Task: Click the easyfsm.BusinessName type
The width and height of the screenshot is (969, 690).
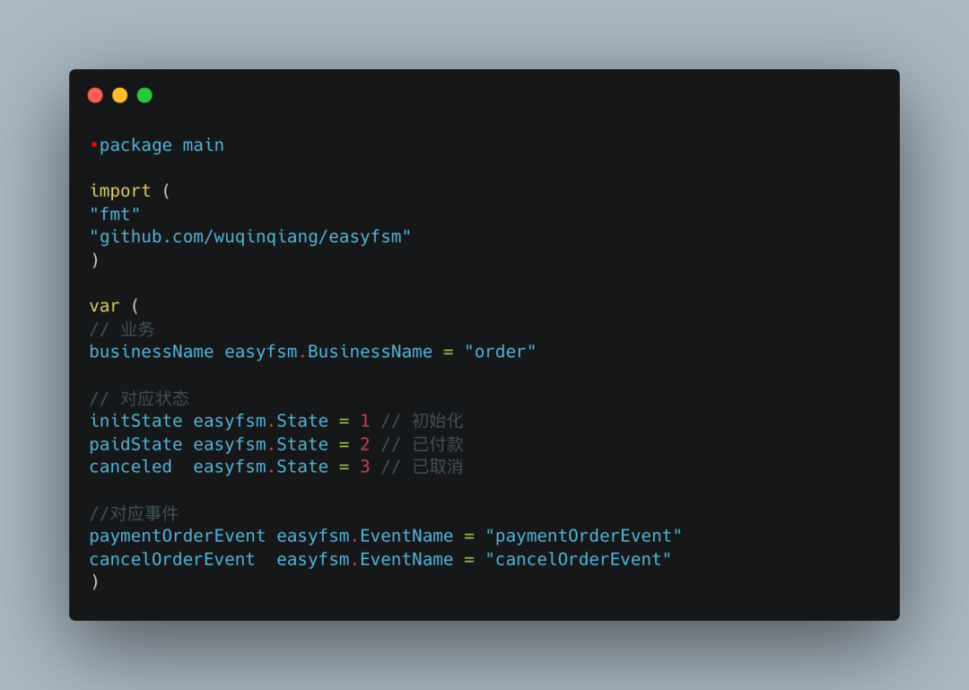Action: (328, 352)
